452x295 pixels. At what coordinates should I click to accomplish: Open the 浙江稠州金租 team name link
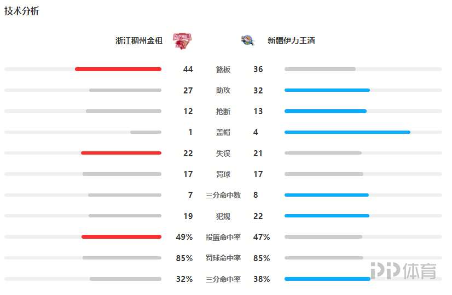[139, 40]
